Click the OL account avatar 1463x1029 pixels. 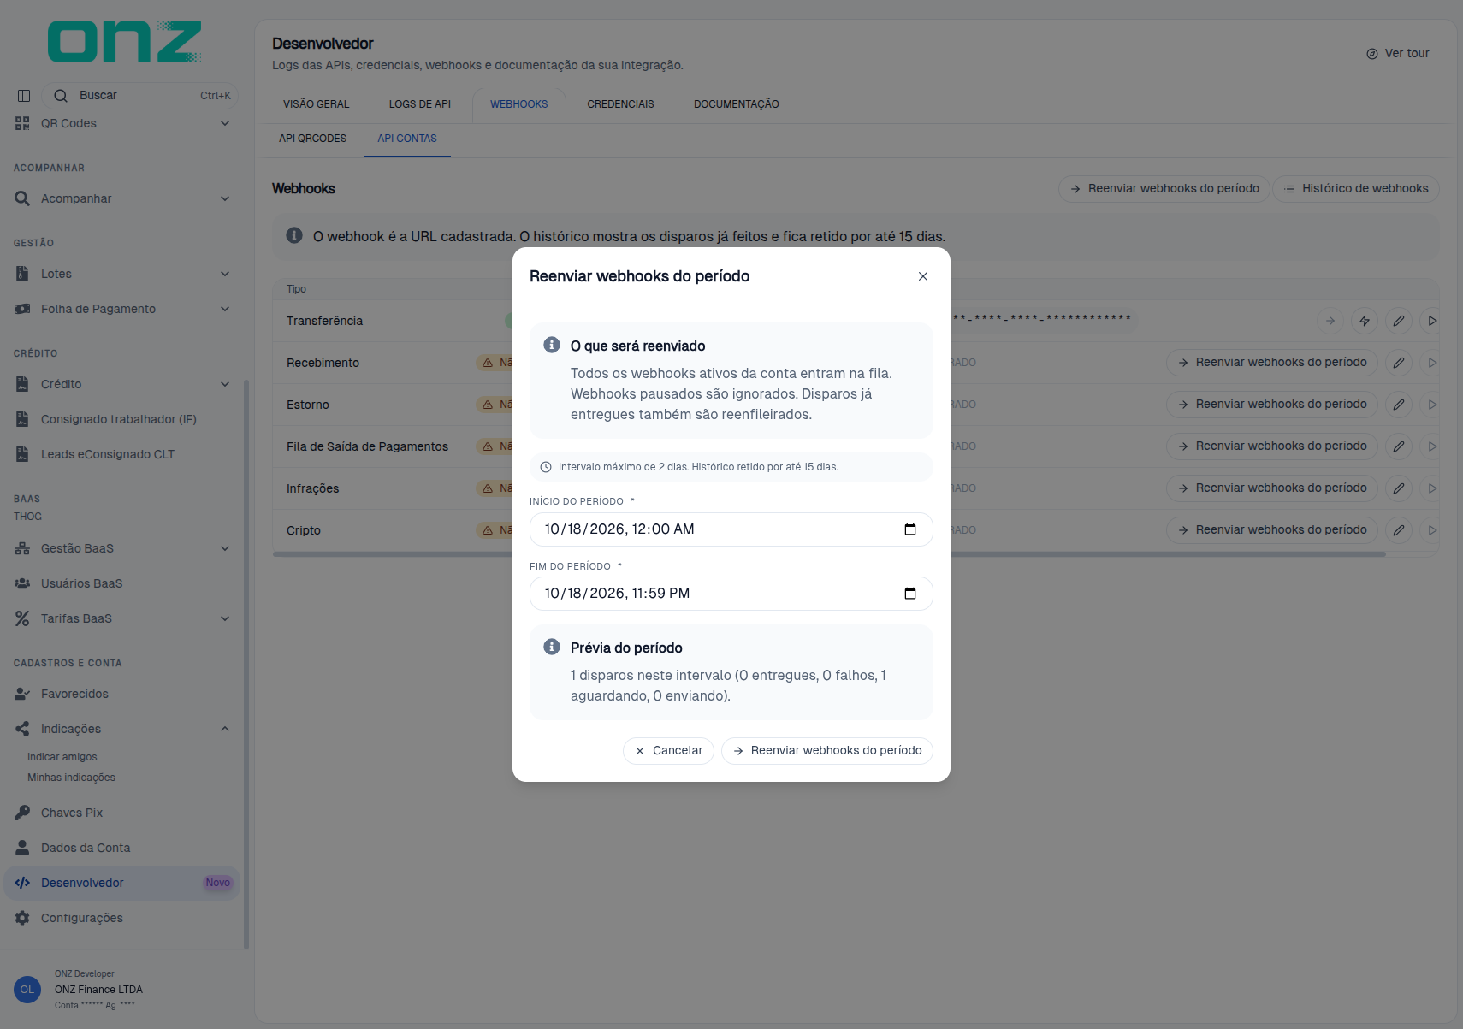[x=27, y=990]
